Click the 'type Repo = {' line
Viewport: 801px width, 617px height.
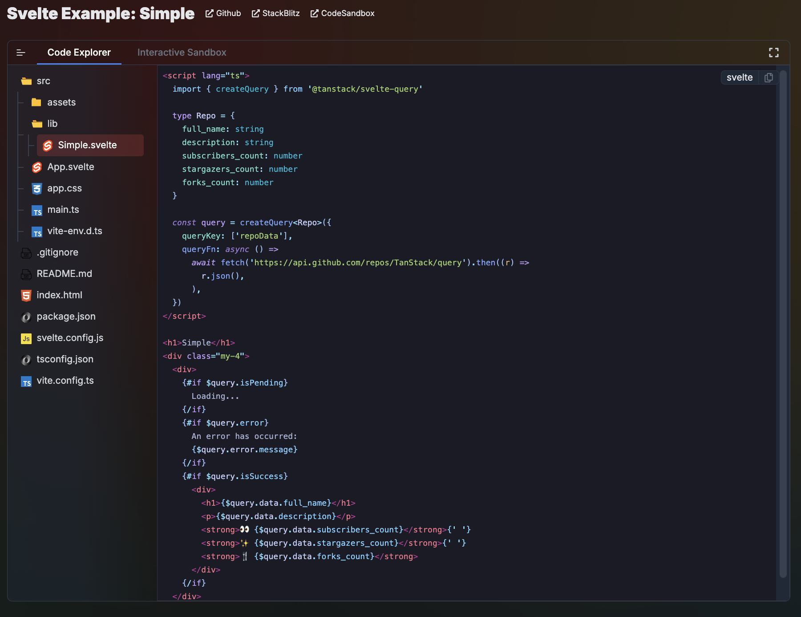[x=204, y=116]
